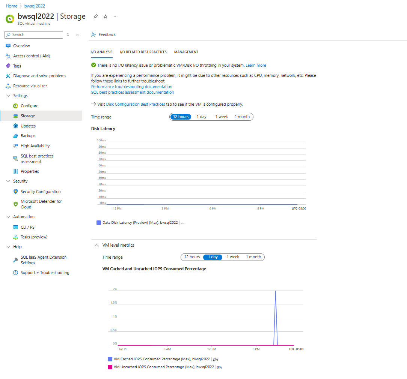Click the Support + Troubleshooting help icon
Image resolution: width=407 pixels, height=379 pixels.
click(x=15, y=273)
